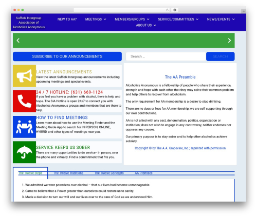Viewport: 257px width, 217px height.
Task: Open How to Find Meetings link
Action: tap(62, 117)
